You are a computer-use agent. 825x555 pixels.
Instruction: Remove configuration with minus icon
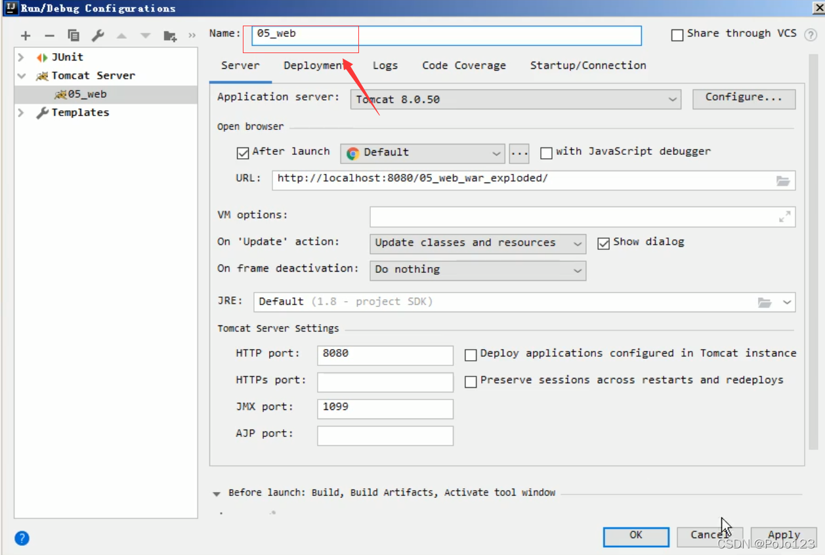point(49,35)
